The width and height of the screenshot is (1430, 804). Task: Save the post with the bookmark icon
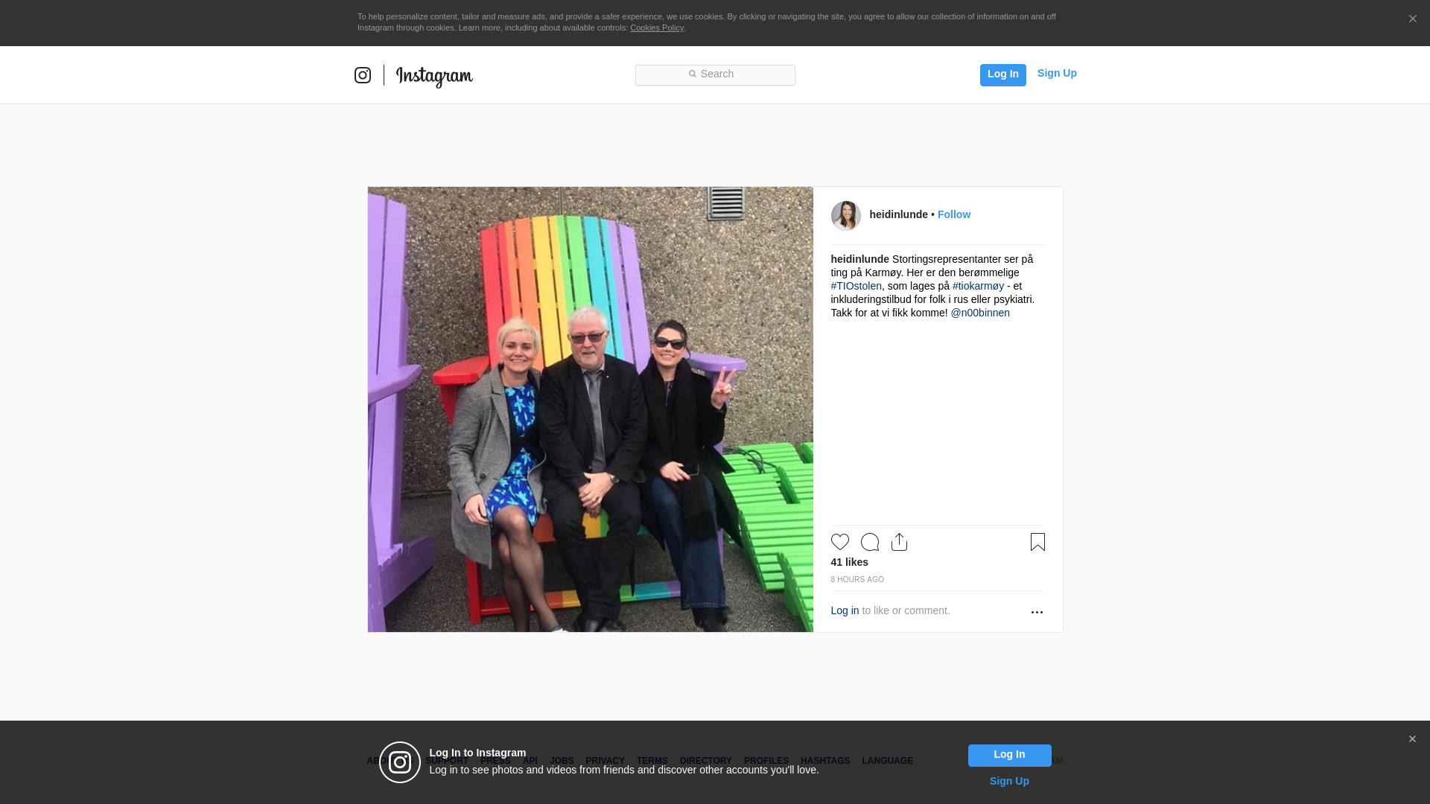(x=1037, y=542)
